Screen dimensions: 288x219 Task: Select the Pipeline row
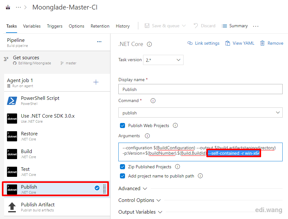pos(55,42)
